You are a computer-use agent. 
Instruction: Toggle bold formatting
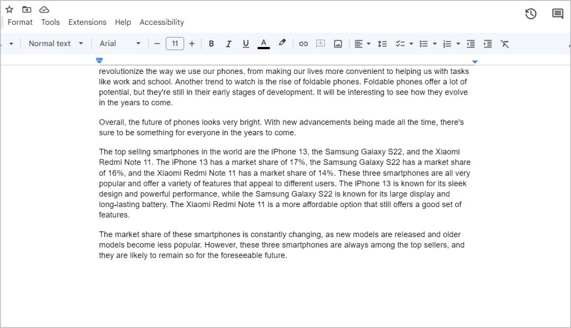[x=211, y=44]
